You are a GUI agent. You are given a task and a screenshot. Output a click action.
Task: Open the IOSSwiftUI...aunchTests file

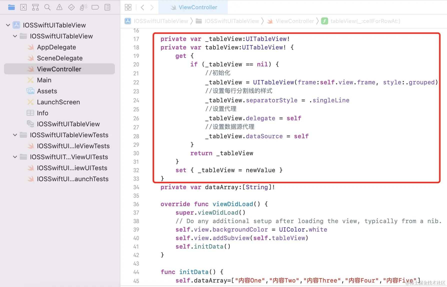pos(59,179)
